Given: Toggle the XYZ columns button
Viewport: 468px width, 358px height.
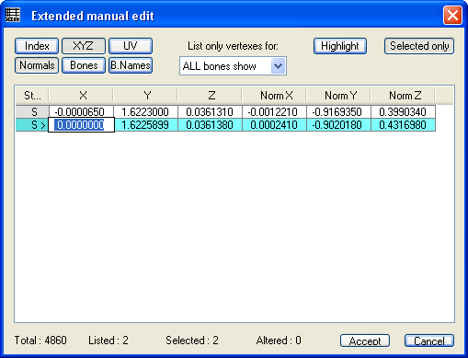Looking at the screenshot, I should click(84, 46).
